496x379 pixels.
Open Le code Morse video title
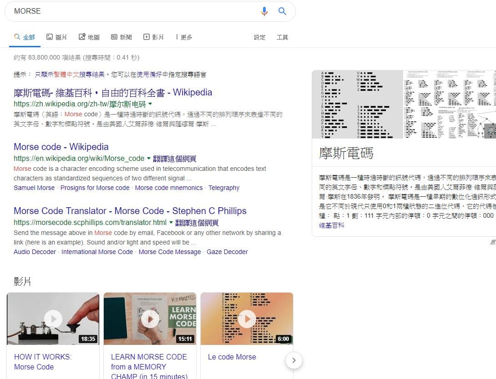232,357
